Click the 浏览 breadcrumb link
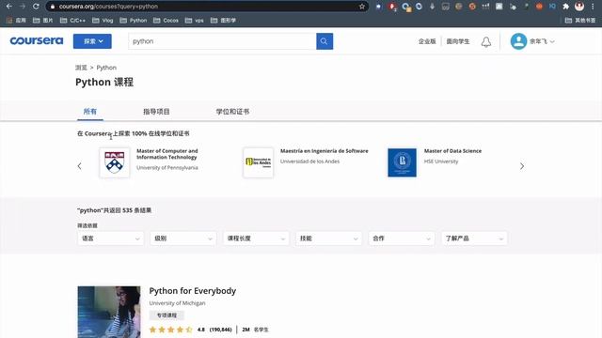 click(x=81, y=68)
